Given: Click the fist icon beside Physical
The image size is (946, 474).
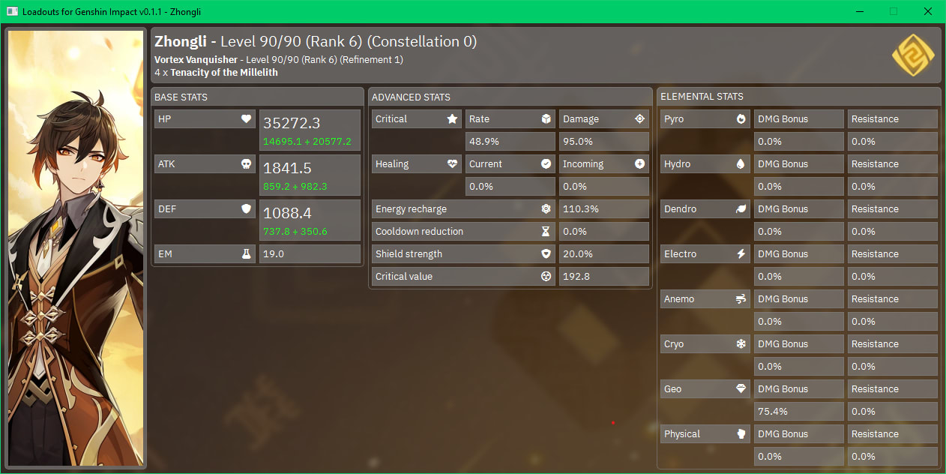Looking at the screenshot, I should [741, 434].
